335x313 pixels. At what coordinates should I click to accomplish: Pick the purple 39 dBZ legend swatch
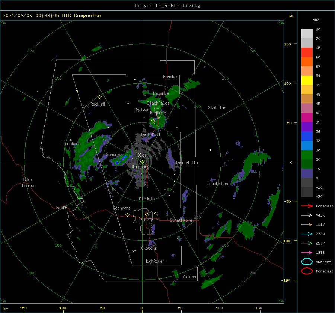[307, 127]
